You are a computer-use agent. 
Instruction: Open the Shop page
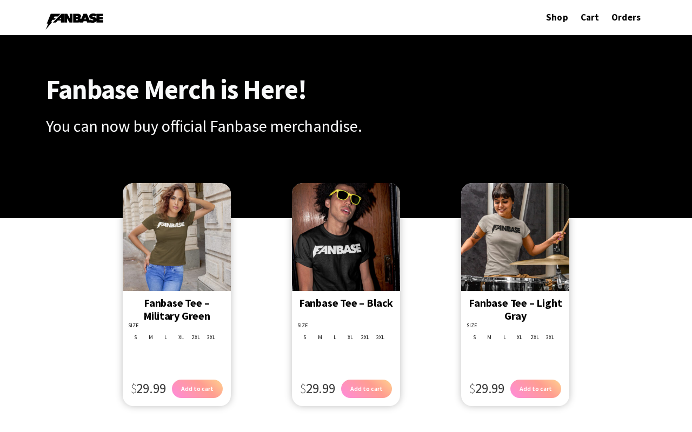(x=557, y=17)
